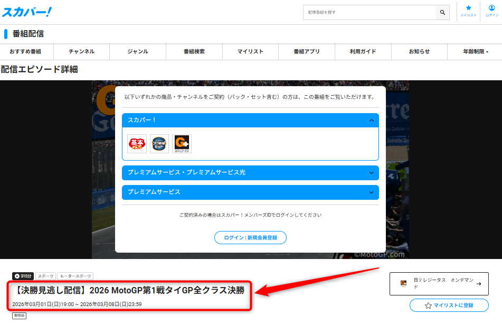502x333 pixels.
Task: Click the マイリストに登録 button
Action: tap(449, 305)
